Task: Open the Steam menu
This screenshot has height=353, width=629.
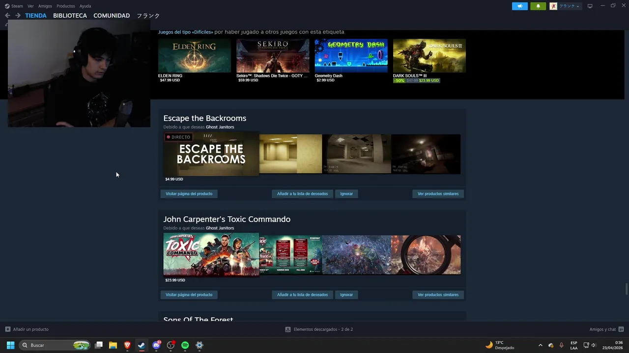Action: point(17,6)
